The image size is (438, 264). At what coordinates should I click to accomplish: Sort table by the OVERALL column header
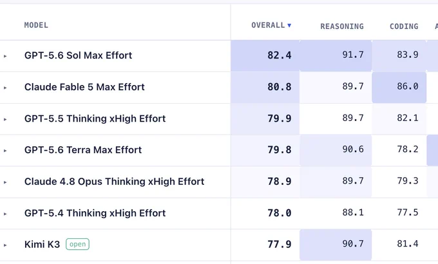(268, 25)
